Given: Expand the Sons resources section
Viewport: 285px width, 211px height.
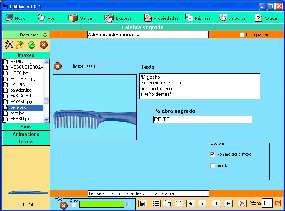Looking at the screenshot, I should tap(26, 127).
